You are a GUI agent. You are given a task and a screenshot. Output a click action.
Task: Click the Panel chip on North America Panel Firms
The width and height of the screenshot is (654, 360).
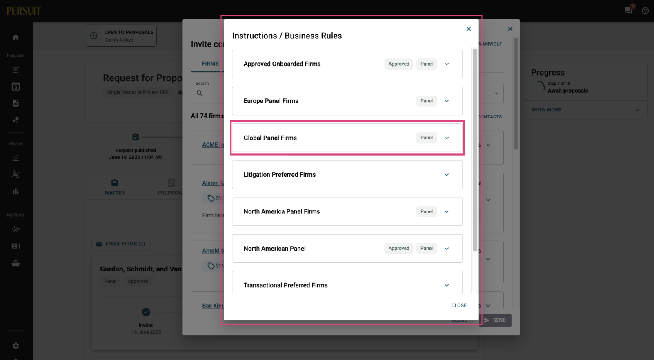pyautogui.click(x=427, y=212)
